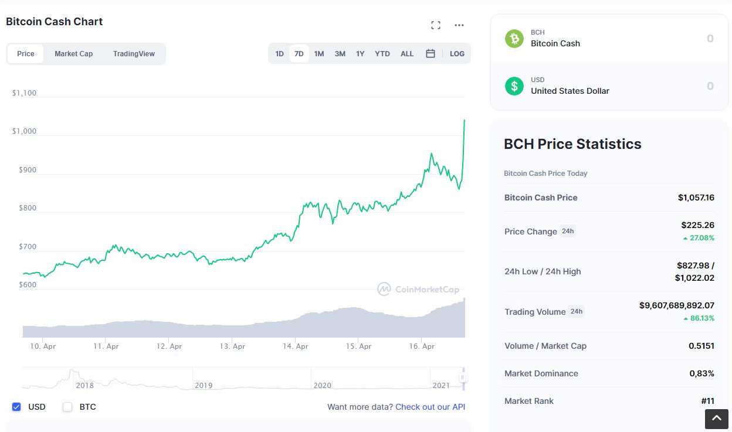Screen dimensions: 732x432
Task: Toggle the LOG scale button
Action: (457, 53)
